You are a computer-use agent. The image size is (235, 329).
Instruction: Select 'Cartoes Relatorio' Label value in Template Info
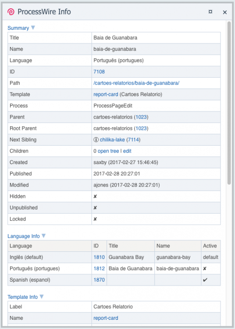point(113,307)
